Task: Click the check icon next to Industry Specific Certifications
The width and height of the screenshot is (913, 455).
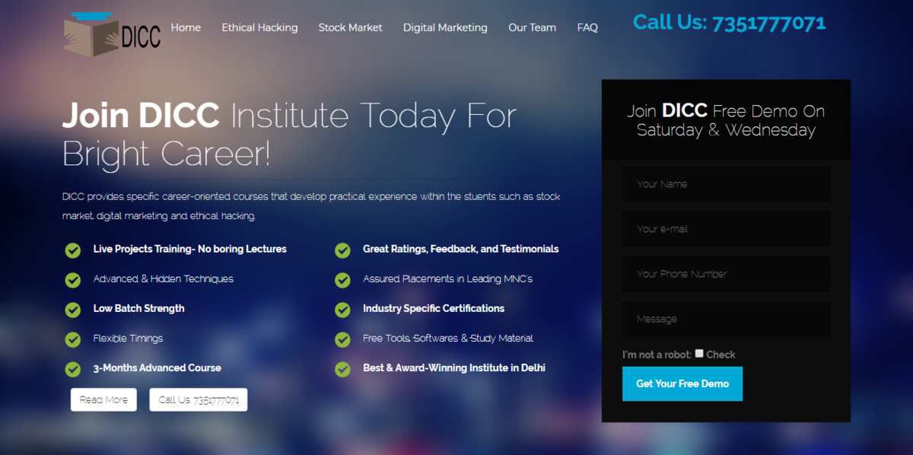Action: (x=342, y=310)
